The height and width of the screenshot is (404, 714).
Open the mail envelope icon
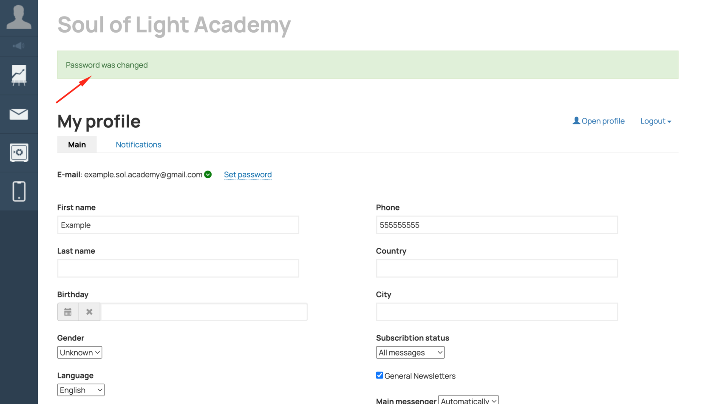(x=19, y=114)
